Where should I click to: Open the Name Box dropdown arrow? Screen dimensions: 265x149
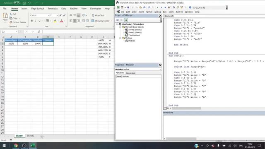tap(17, 31)
